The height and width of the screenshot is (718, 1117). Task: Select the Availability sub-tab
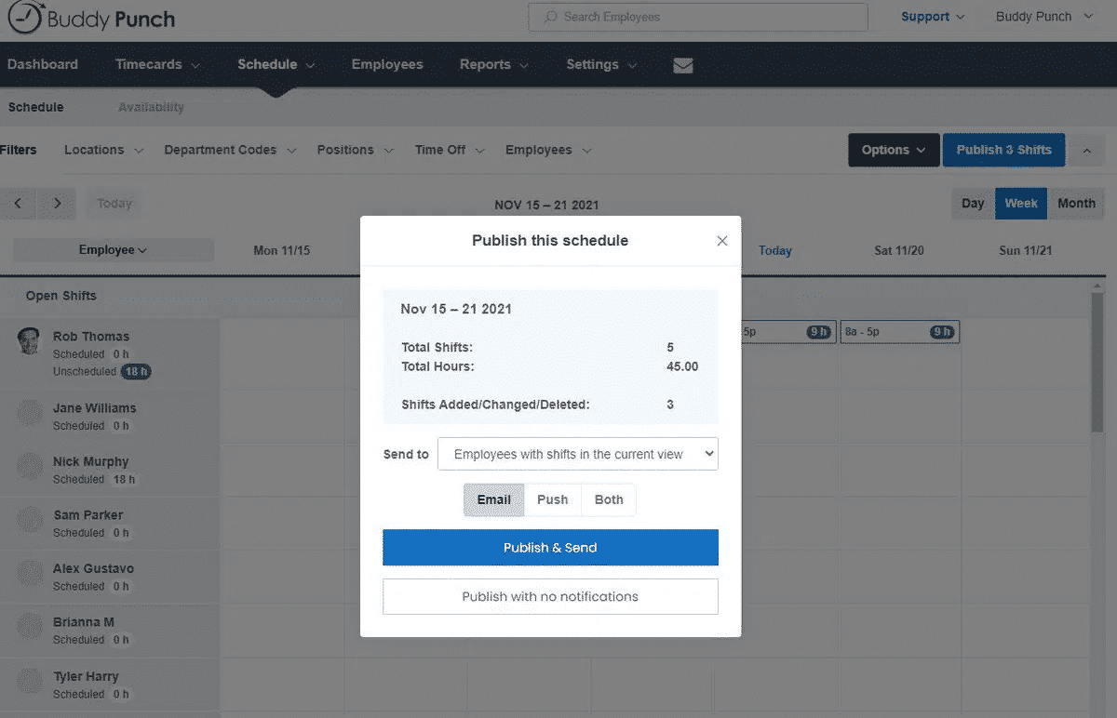coord(151,107)
